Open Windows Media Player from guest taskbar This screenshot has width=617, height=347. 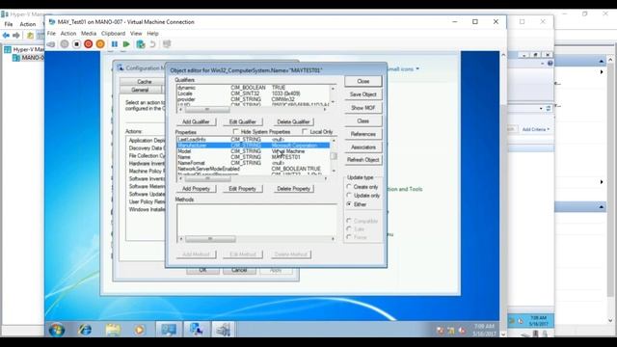point(139,330)
